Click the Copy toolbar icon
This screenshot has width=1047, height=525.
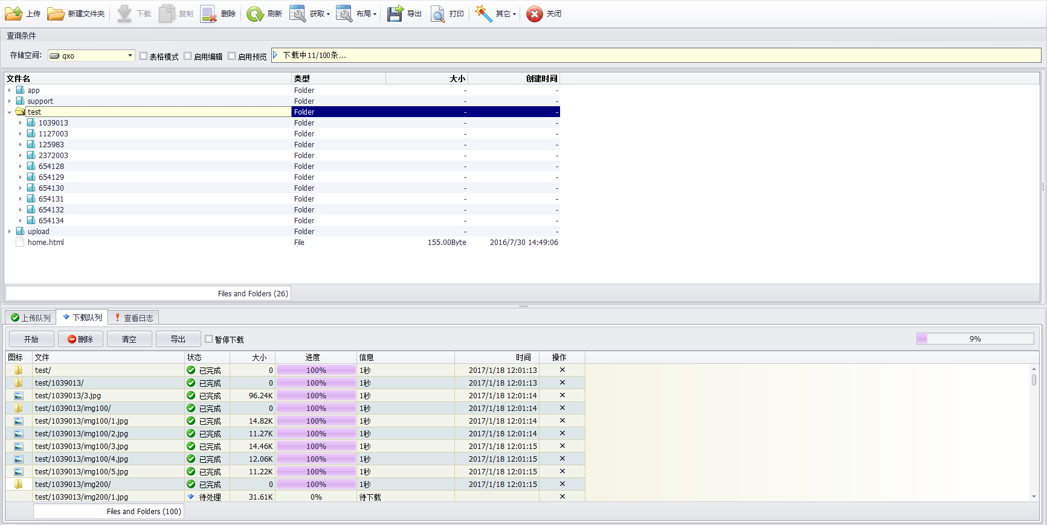pyautogui.click(x=167, y=13)
